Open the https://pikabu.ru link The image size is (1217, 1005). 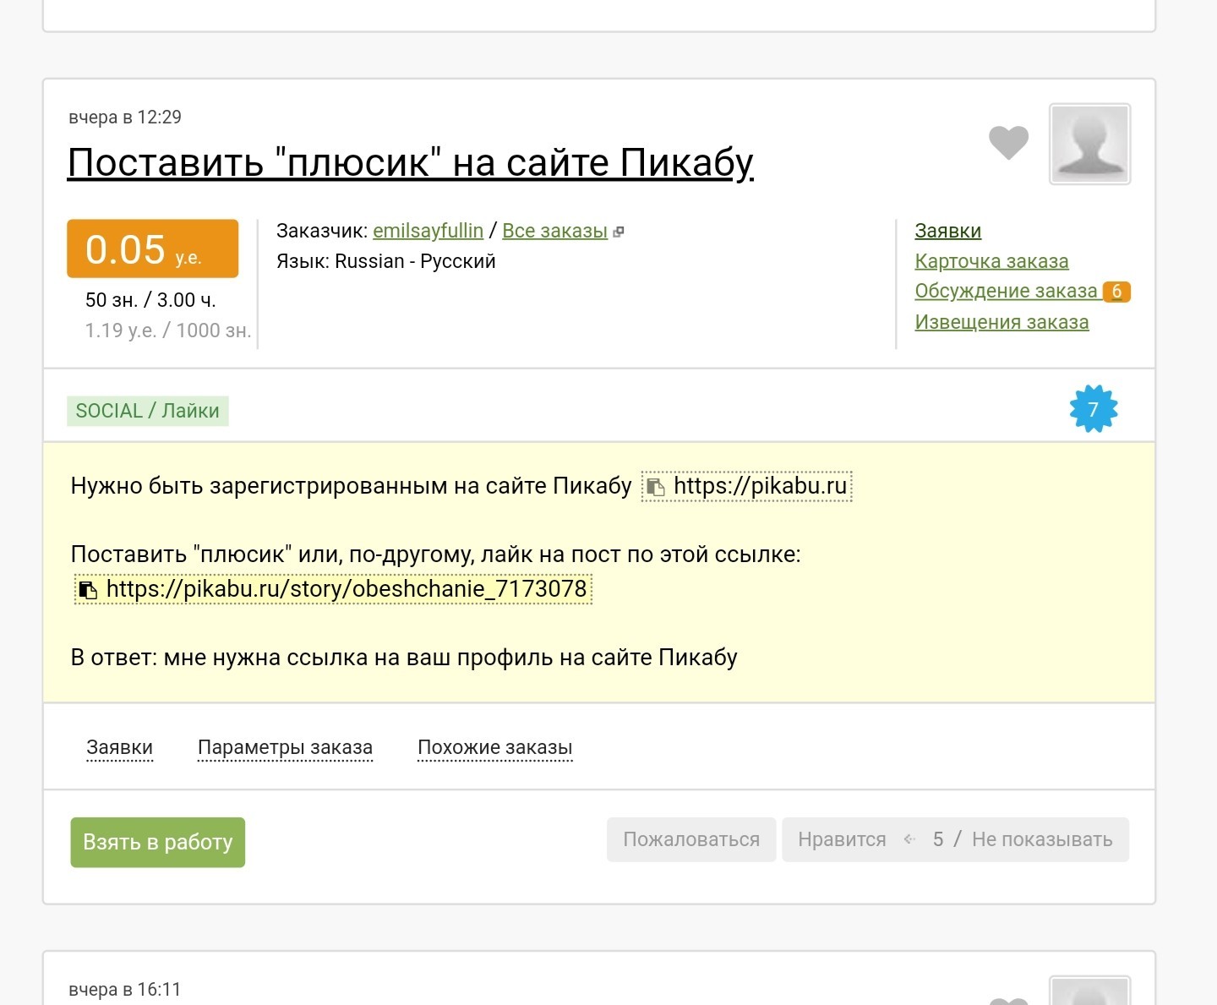pos(760,486)
